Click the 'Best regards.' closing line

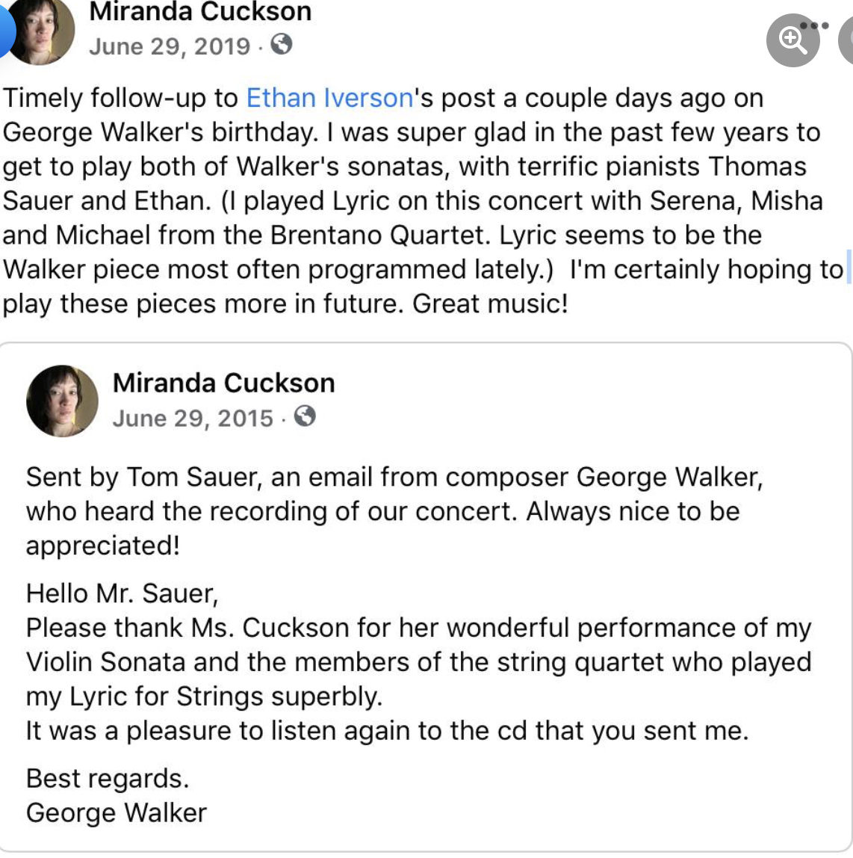pos(108,778)
